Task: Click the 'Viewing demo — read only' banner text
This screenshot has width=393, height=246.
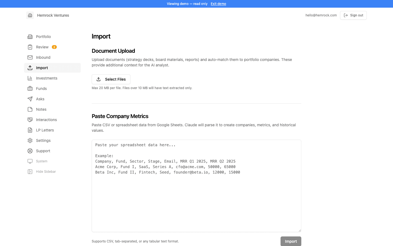Action: pyautogui.click(x=187, y=4)
